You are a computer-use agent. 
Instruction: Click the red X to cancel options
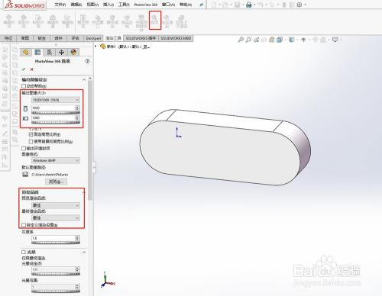[32, 69]
